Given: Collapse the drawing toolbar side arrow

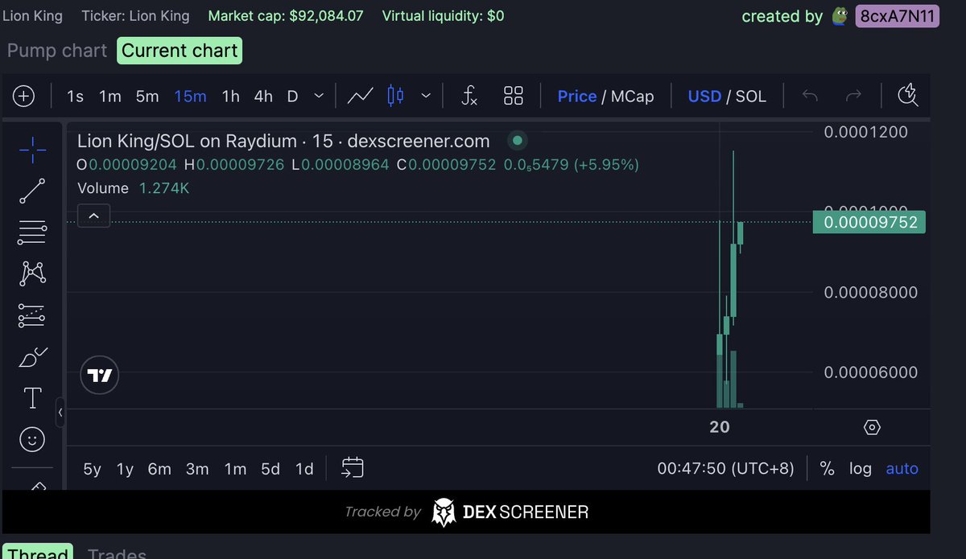Looking at the screenshot, I should click(x=60, y=413).
